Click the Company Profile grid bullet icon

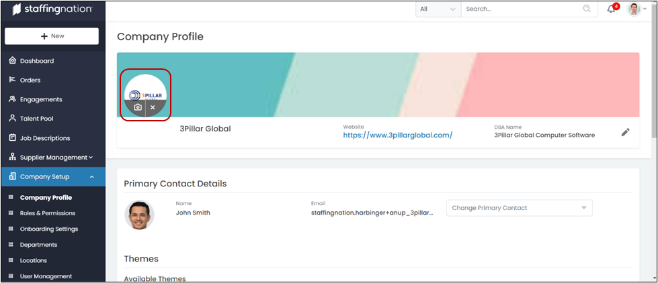(11, 198)
